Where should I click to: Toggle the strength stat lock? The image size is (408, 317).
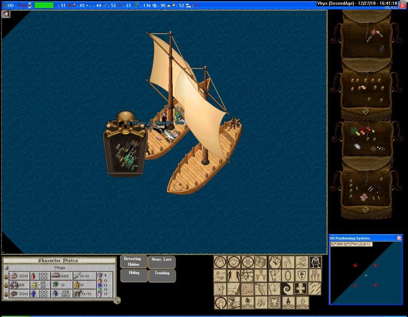[x=6, y=276]
